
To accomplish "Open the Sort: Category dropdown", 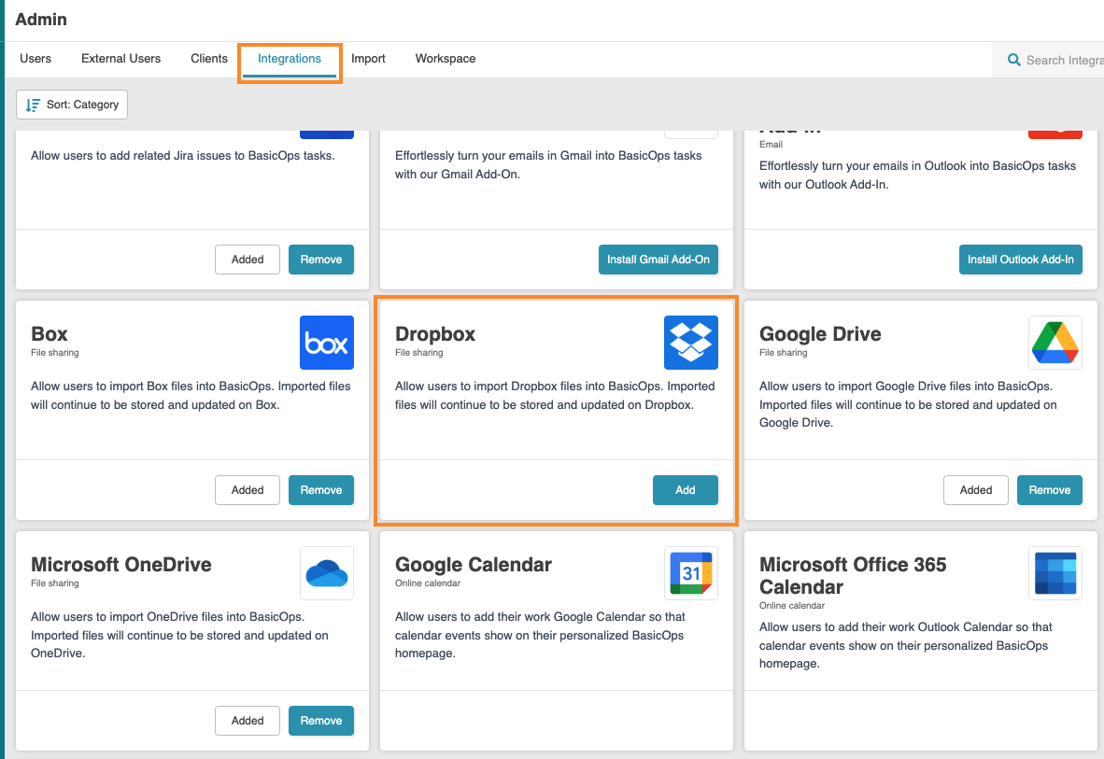I will pyautogui.click(x=72, y=105).
